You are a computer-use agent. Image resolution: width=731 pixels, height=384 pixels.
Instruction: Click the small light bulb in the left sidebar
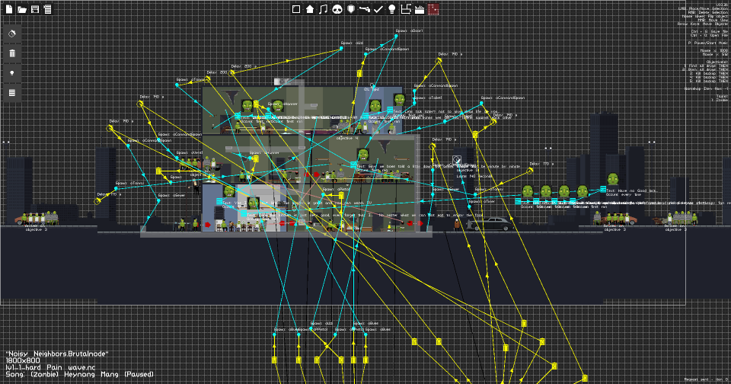[x=12, y=73]
